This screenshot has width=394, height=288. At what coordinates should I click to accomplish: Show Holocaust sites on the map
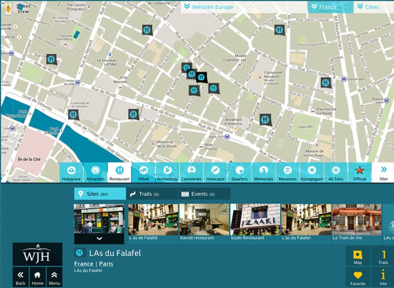pos(215,172)
